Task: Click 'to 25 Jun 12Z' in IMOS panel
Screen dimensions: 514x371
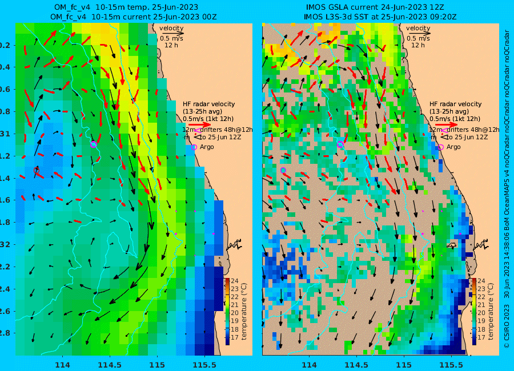Action: [x=467, y=138]
